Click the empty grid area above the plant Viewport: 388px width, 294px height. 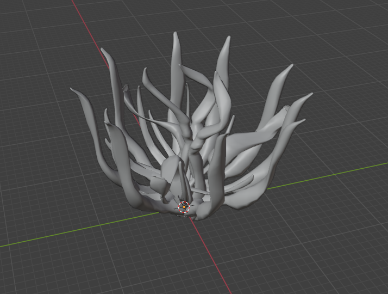pos(198,15)
